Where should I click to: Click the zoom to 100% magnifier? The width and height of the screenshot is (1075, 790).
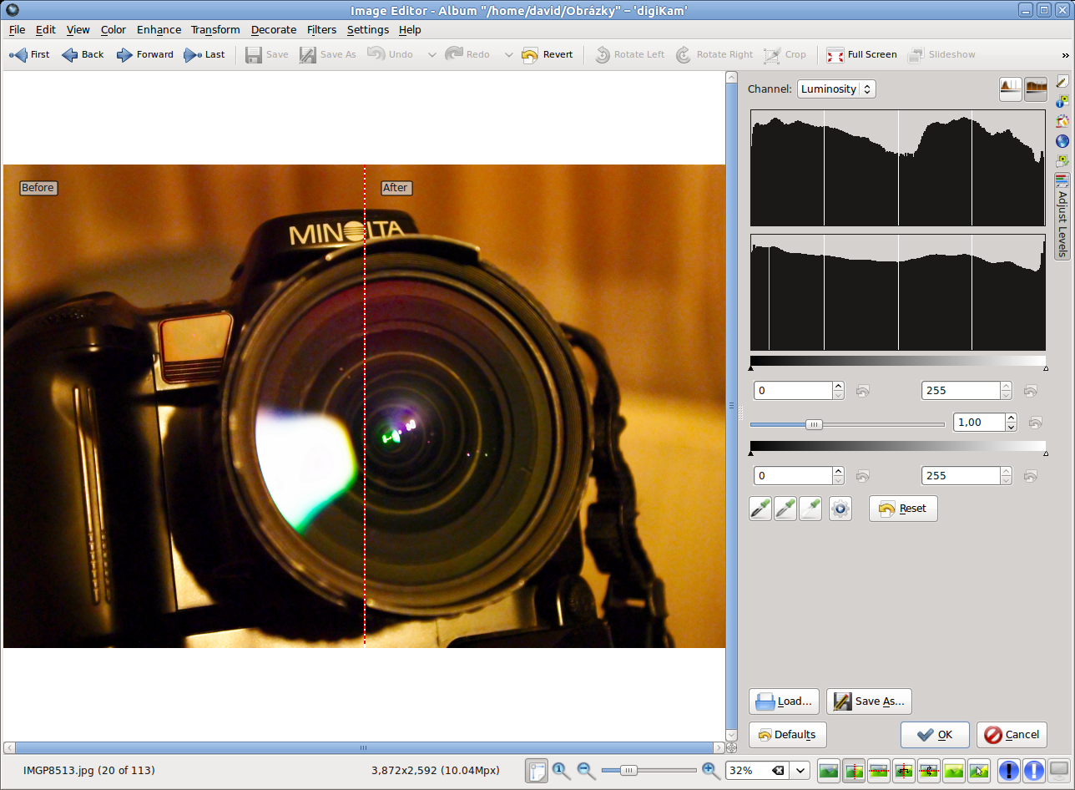(x=562, y=770)
